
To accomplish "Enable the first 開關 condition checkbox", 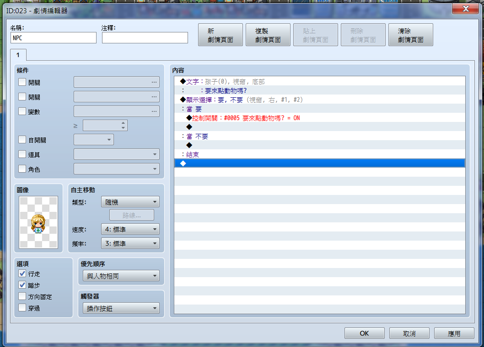I will [22, 82].
